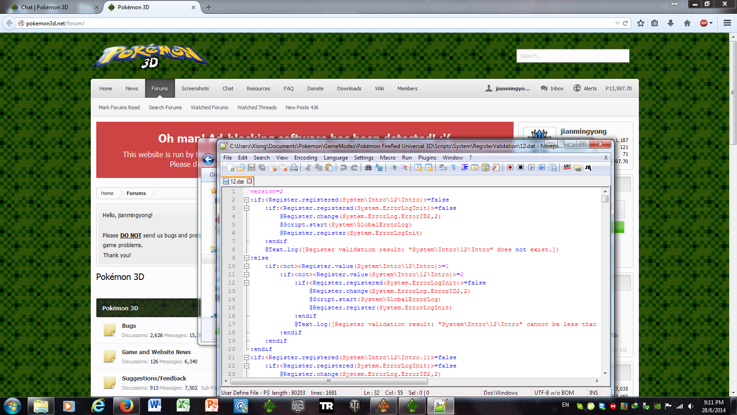The width and height of the screenshot is (737, 415).
Task: Open the Document Map toolbar icon
Action: [x=485, y=168]
